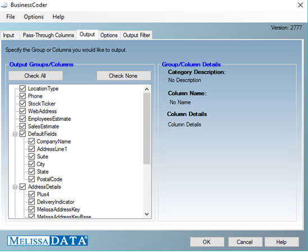Select the CompanyName tree label

(54, 141)
